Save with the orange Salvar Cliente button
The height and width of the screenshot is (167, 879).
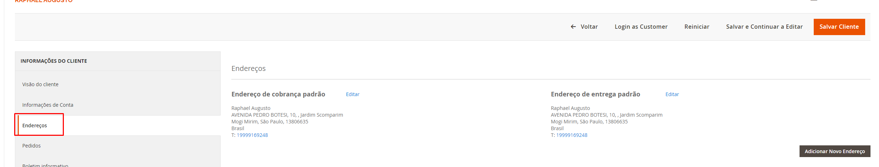pyautogui.click(x=839, y=27)
